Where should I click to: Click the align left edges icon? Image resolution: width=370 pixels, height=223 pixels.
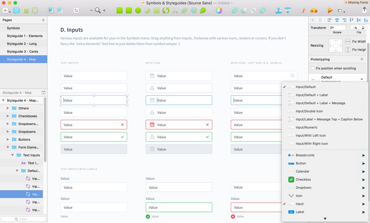point(329,20)
